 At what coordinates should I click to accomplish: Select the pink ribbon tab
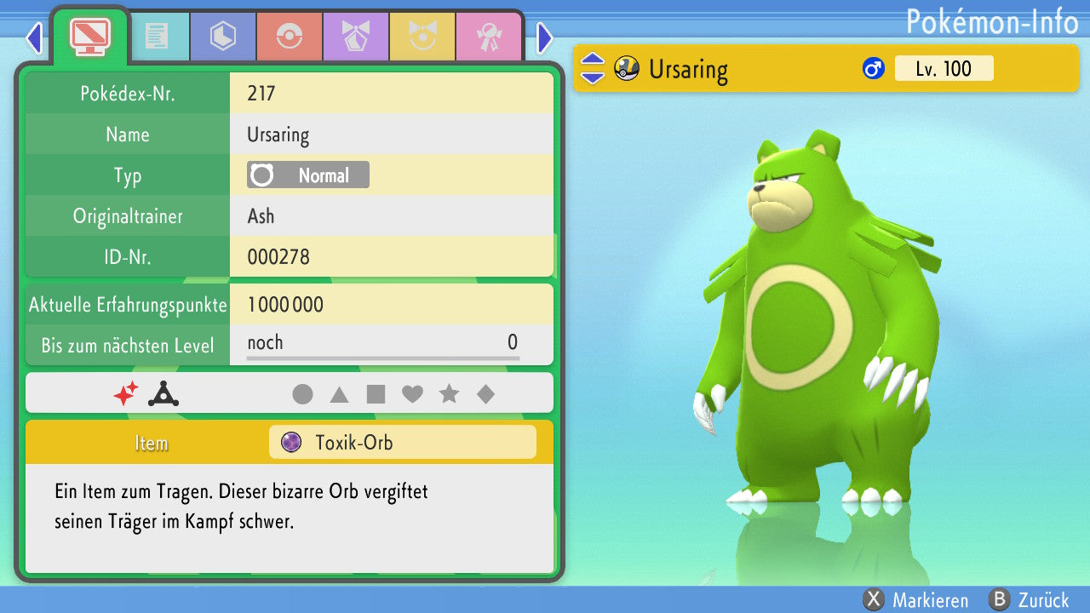coord(489,37)
